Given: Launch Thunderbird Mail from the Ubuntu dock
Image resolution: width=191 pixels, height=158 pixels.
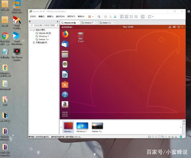Looking at the screenshot, I should click(65, 44).
